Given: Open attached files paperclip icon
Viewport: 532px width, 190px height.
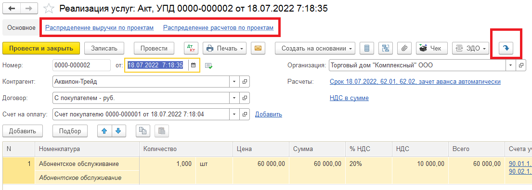Looking at the screenshot, I should pyautogui.click(x=404, y=48).
